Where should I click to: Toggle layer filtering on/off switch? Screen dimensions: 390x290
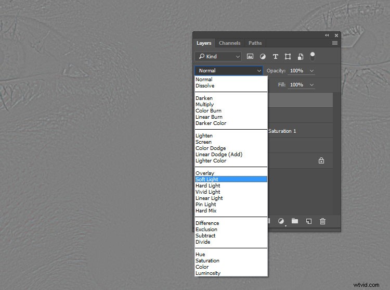click(x=313, y=56)
